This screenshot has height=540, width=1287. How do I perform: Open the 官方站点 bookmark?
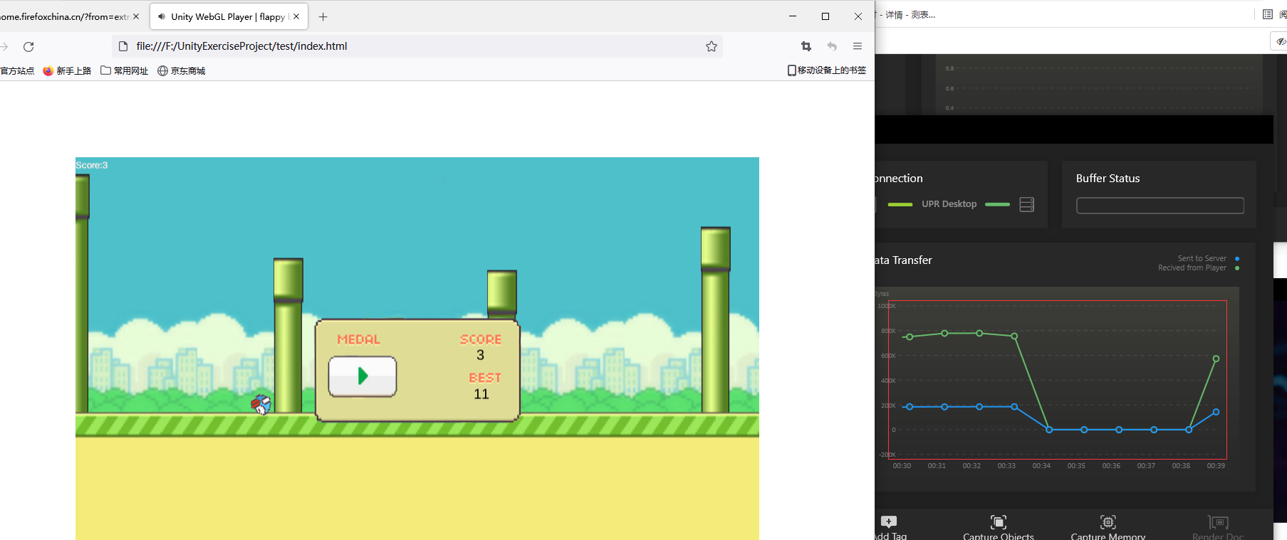pos(17,70)
